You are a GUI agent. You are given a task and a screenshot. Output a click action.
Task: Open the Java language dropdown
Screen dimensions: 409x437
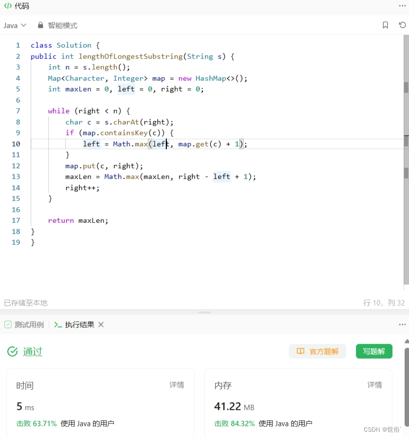(15, 25)
